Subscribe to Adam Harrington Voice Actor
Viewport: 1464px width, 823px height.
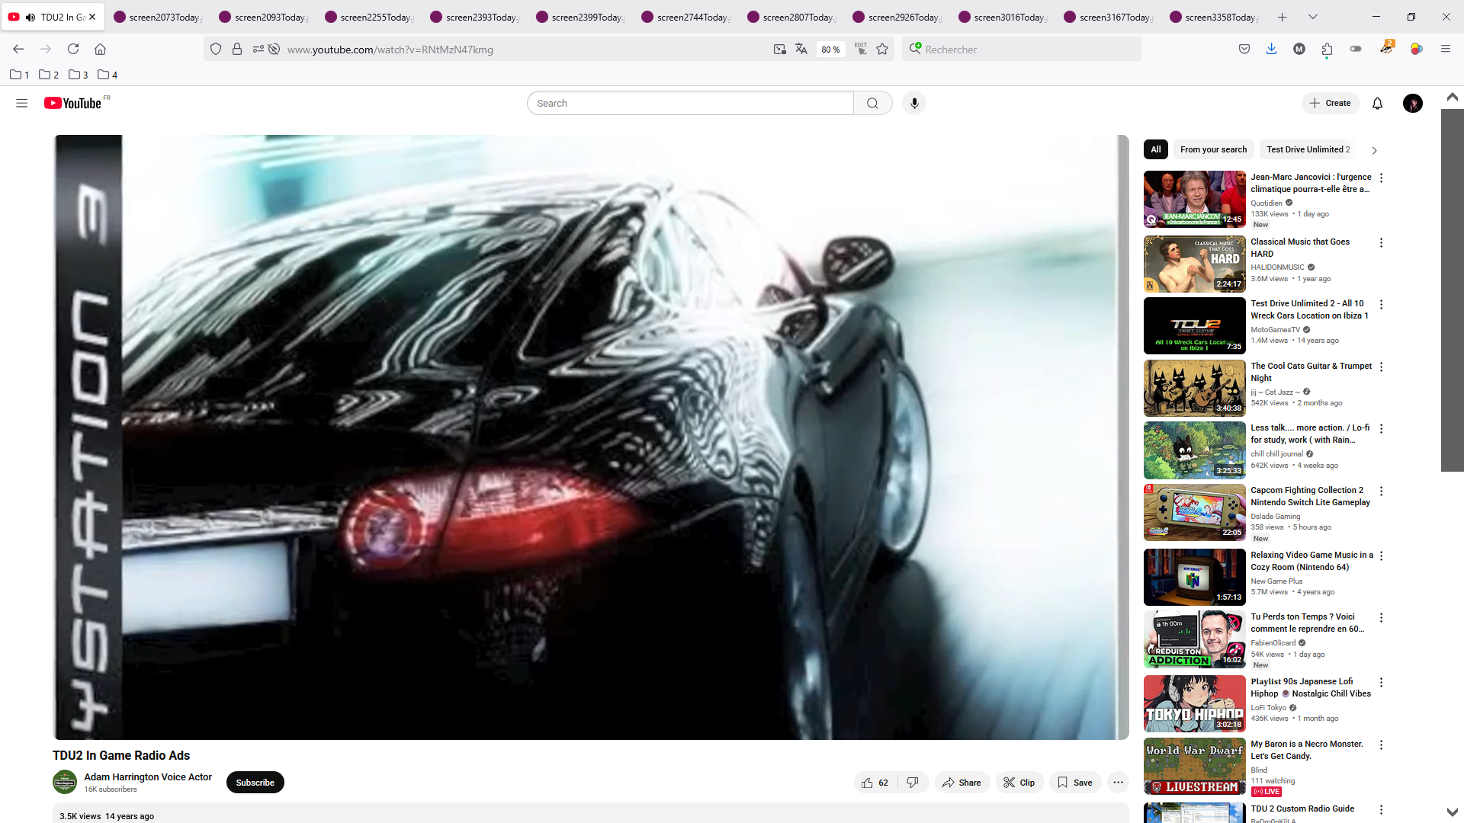(255, 783)
